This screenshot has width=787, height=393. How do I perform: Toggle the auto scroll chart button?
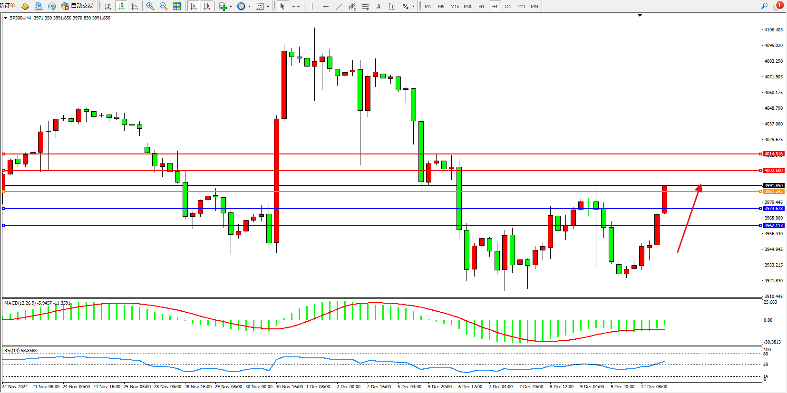(194, 6)
